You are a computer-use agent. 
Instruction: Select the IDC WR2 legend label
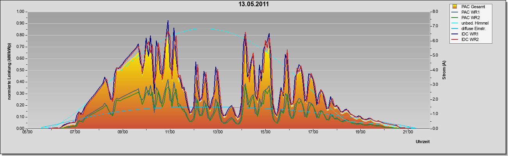470,39
